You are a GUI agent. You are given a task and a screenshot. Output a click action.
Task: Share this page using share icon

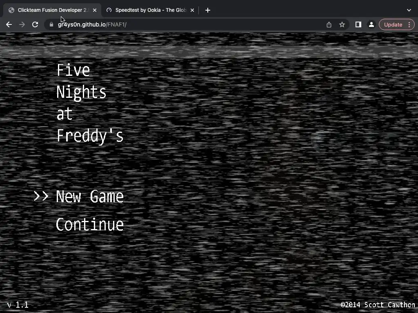(x=329, y=24)
